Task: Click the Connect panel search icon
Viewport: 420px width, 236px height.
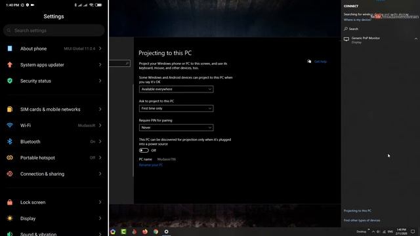Action: (346, 29)
